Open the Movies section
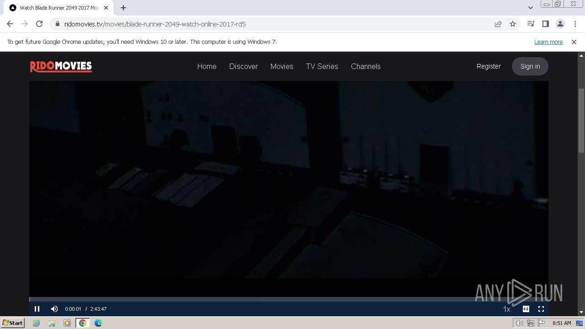Image resolution: width=585 pixels, height=329 pixels. (x=282, y=66)
